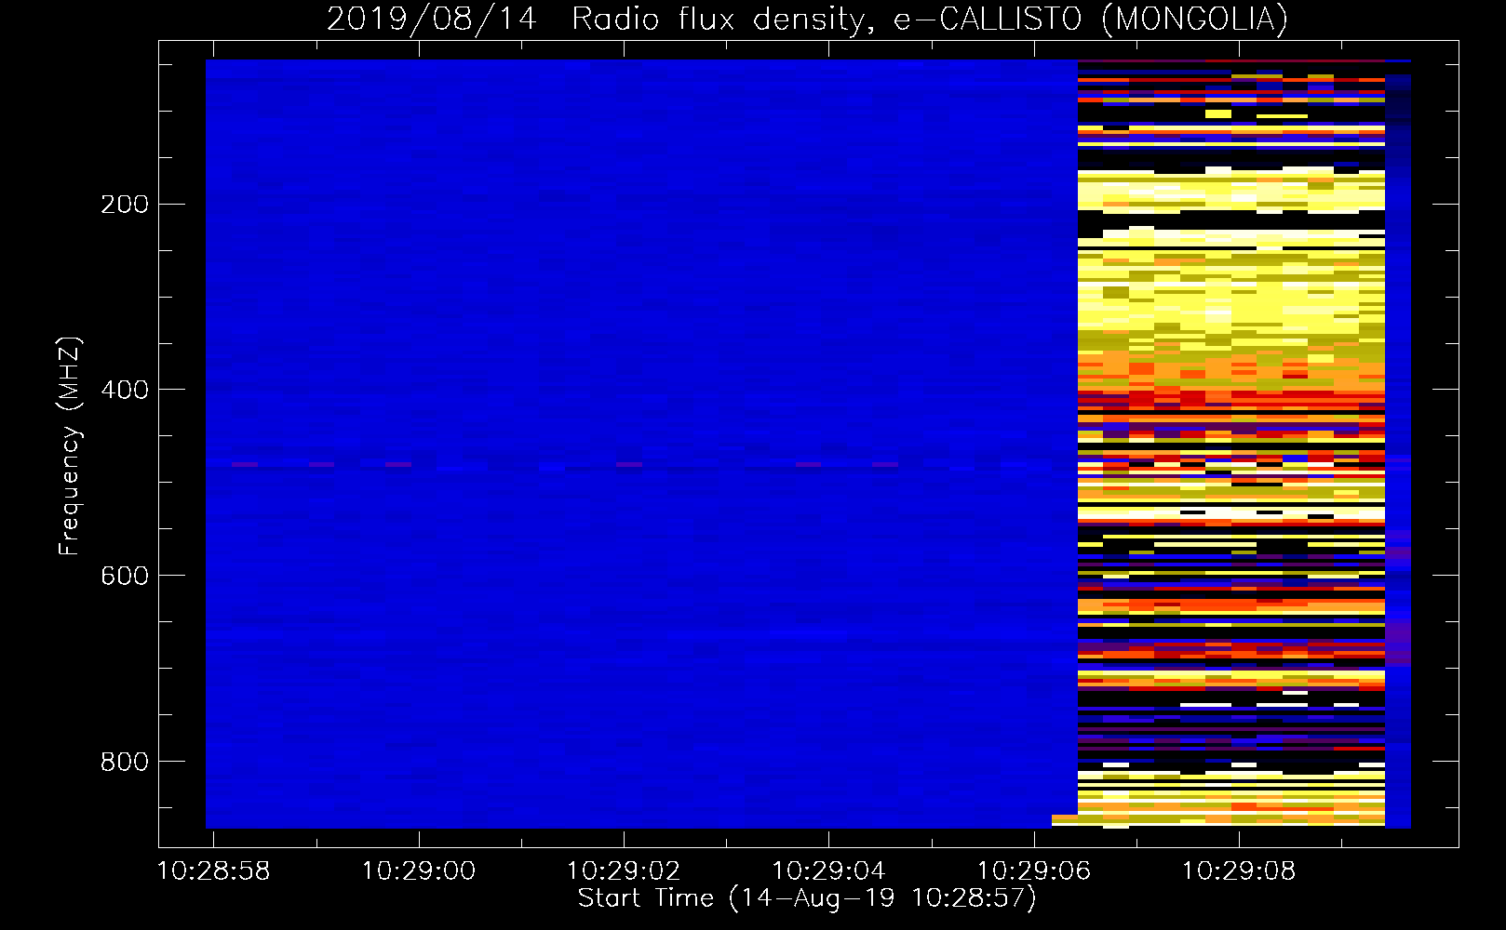Click the 'Start Time (14-Aug-19 10:28:57)' axis label

(x=807, y=898)
